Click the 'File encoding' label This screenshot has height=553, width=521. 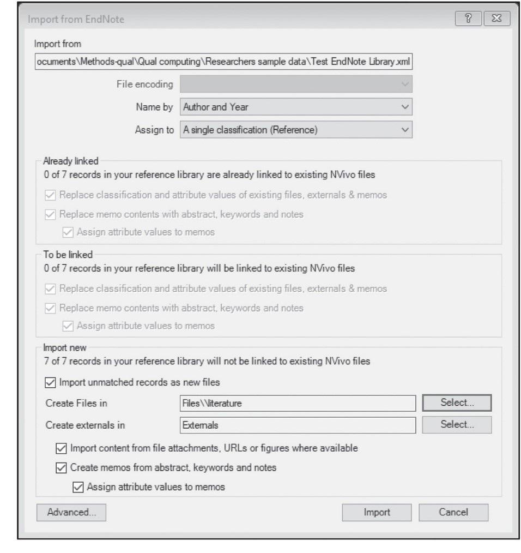[x=145, y=85]
